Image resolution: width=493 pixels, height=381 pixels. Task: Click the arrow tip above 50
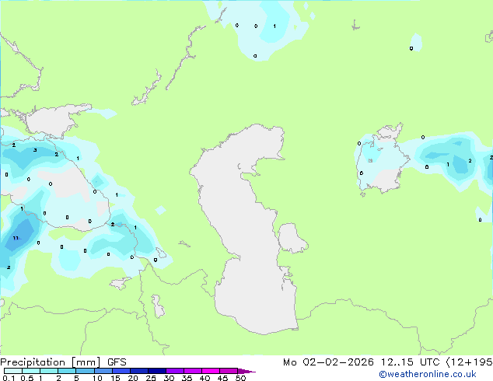pyautogui.click(x=247, y=372)
